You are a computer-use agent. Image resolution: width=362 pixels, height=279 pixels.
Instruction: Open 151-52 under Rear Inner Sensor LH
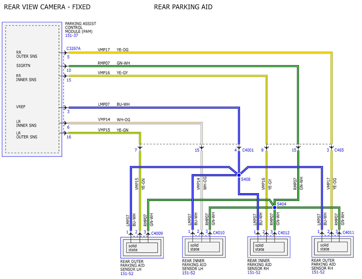coord(189,273)
